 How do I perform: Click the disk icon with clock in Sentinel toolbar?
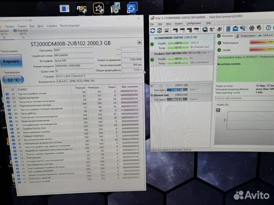click(182, 30)
